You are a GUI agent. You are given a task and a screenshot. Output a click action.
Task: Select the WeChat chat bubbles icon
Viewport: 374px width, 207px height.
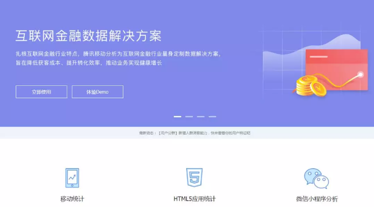pyautogui.click(x=316, y=178)
